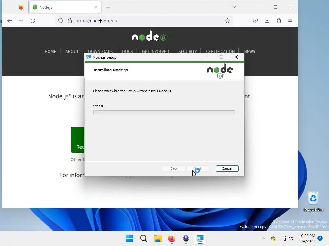Click the green Recommended download button
Viewport: 329px width, 246px height.
click(78, 140)
